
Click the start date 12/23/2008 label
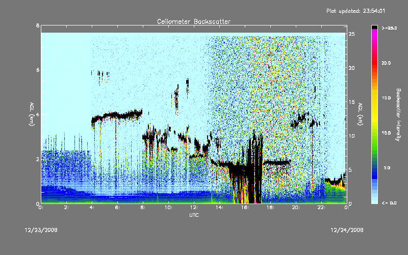coord(41,230)
